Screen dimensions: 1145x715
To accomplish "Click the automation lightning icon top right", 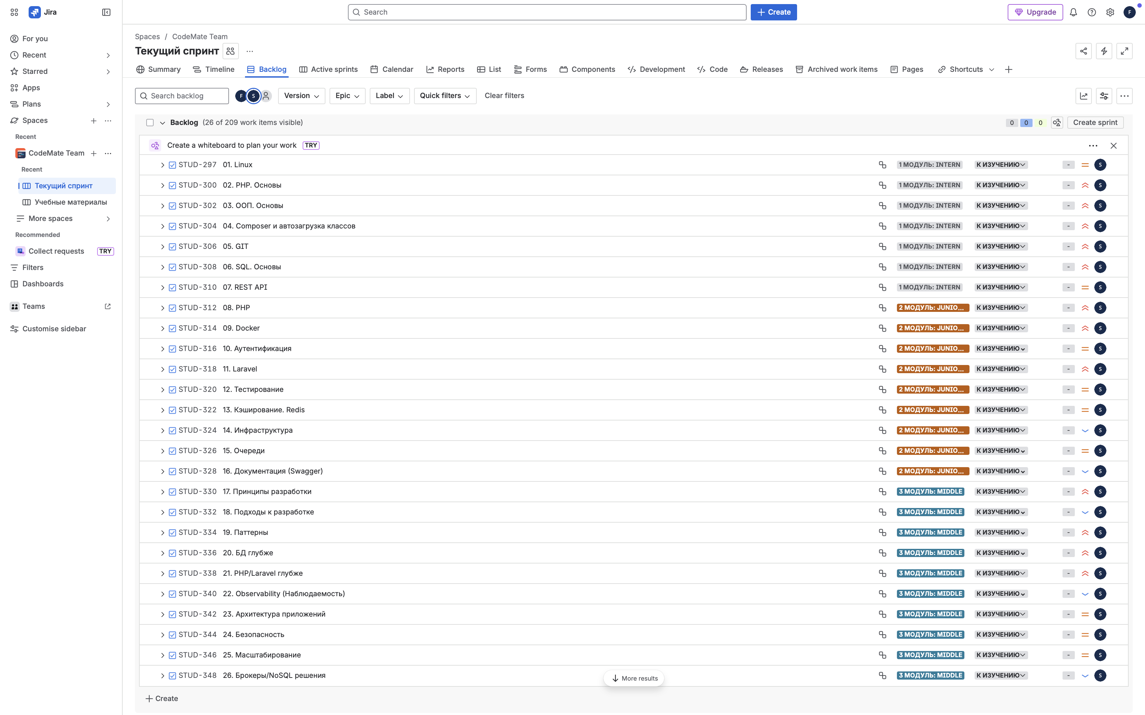I will (1104, 51).
